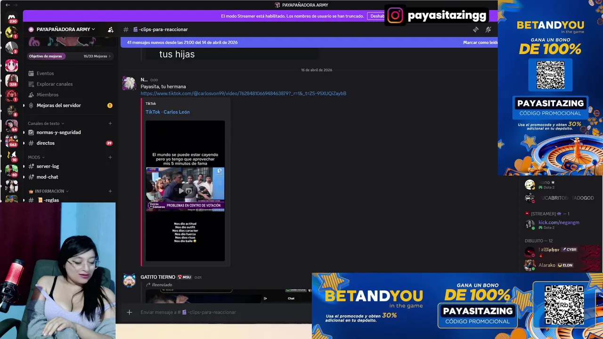Toggle channel notification mute bell icon
The width and height of the screenshot is (603, 339).
489,29
